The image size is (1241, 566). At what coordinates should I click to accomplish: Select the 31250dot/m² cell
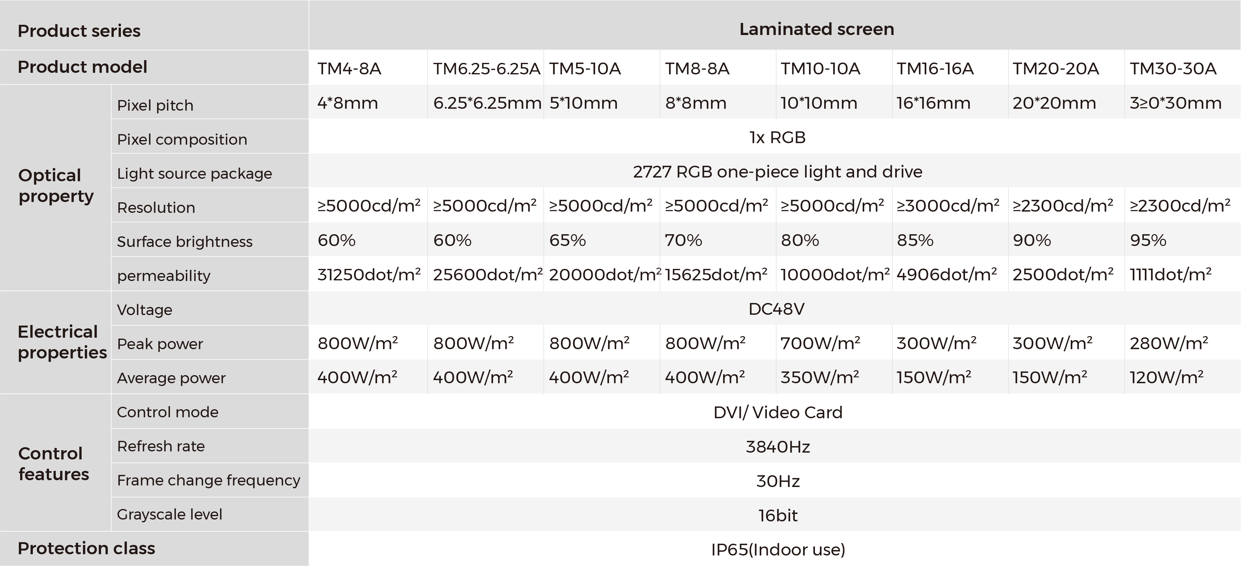(x=368, y=273)
